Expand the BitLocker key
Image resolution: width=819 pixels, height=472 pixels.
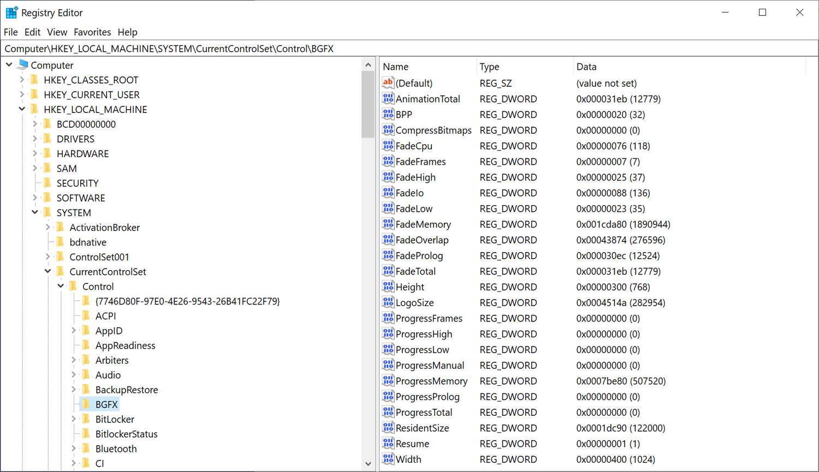pyautogui.click(x=74, y=419)
